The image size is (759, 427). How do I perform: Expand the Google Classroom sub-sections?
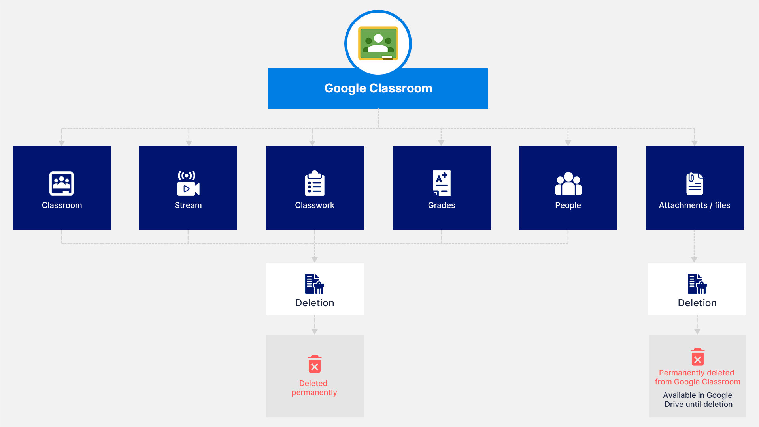tap(380, 88)
